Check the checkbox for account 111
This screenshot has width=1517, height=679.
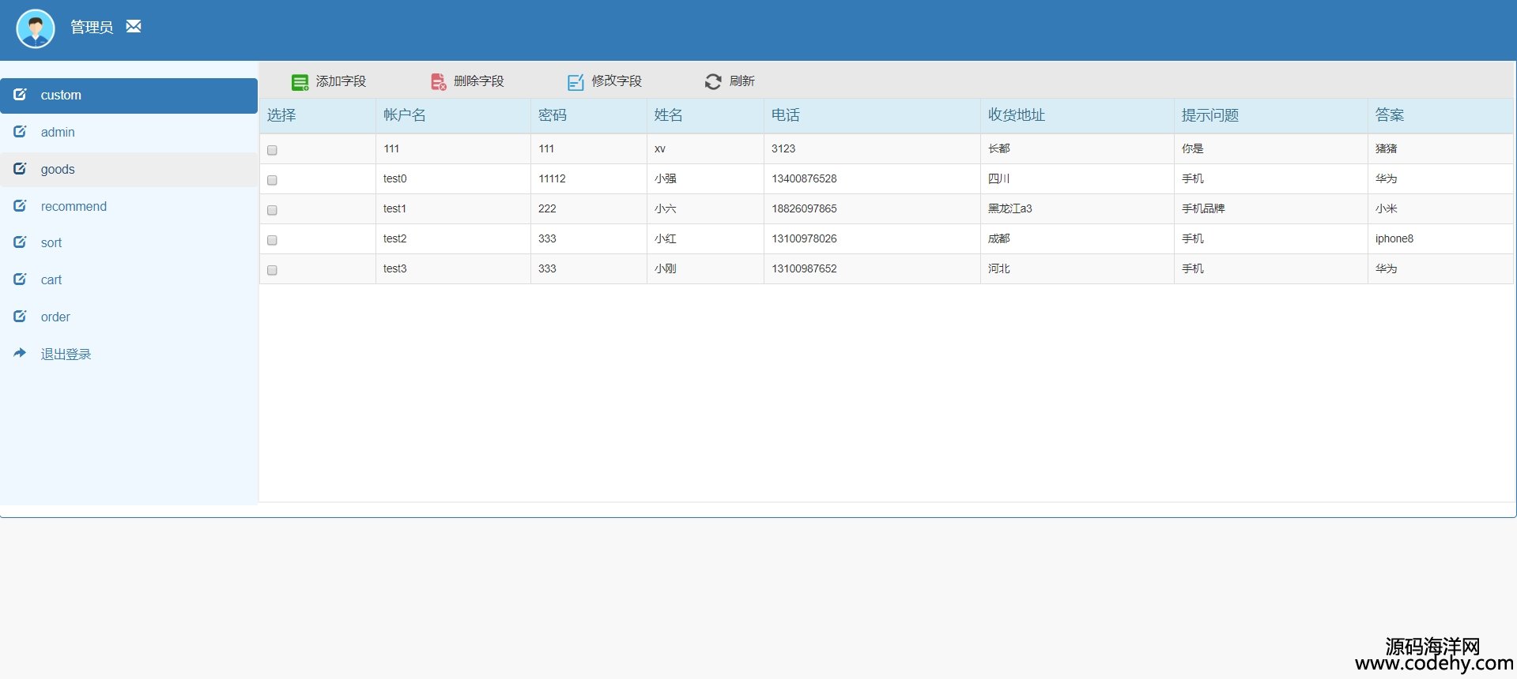(272, 150)
